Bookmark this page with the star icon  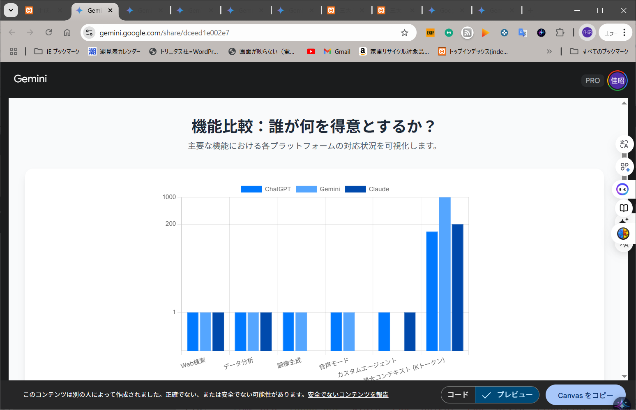tap(405, 33)
